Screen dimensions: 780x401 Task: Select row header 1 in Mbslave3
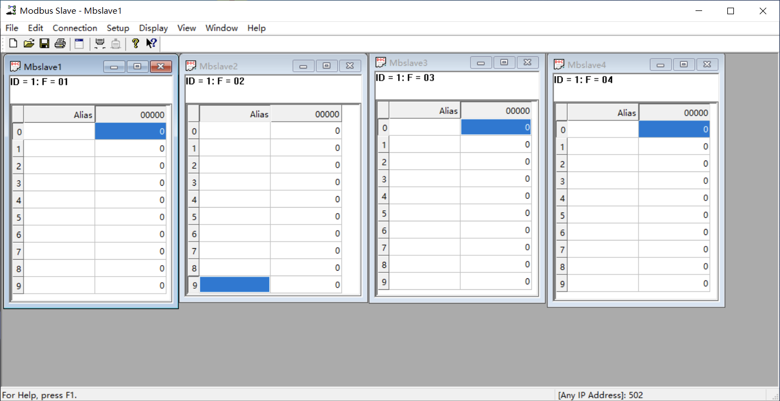point(383,145)
